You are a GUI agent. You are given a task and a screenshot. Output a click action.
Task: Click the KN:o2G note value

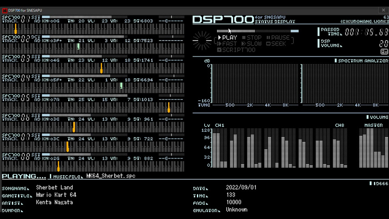[x=51, y=159]
